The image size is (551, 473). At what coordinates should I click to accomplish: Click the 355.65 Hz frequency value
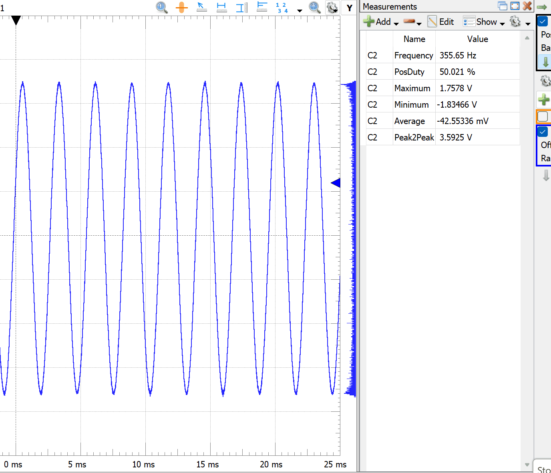(x=458, y=55)
